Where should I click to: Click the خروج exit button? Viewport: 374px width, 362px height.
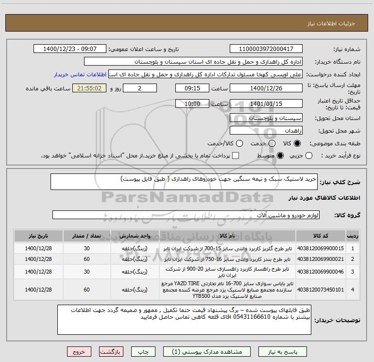(x=79, y=352)
